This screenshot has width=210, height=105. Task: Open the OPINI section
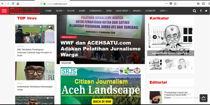tap(109, 11)
